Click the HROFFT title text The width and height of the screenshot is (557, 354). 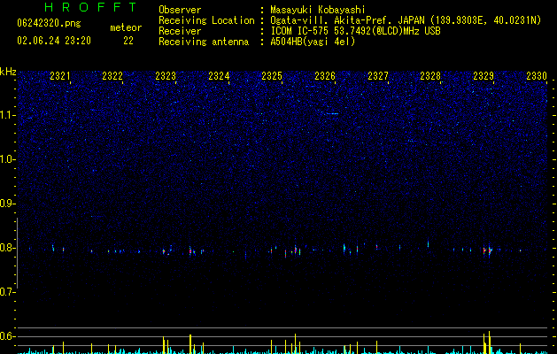click(91, 7)
